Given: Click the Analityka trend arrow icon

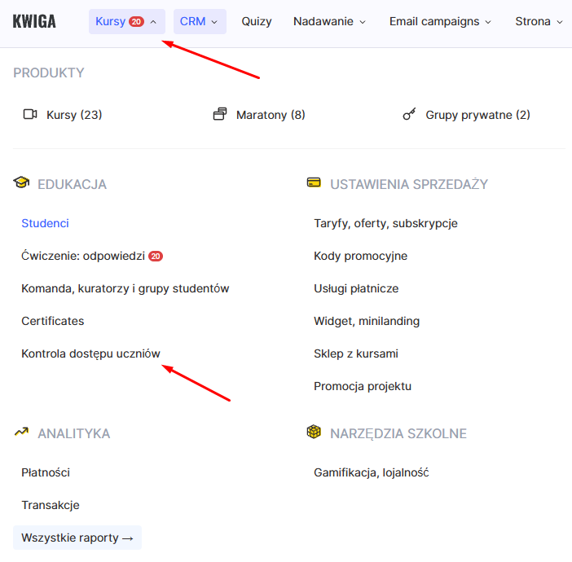Looking at the screenshot, I should tap(21, 432).
